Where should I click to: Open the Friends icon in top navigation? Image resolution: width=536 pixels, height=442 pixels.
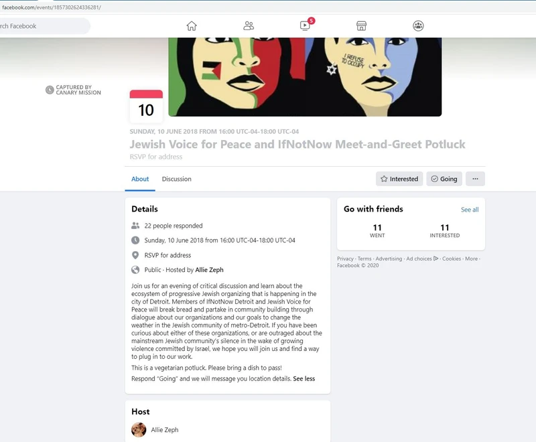pyautogui.click(x=249, y=25)
